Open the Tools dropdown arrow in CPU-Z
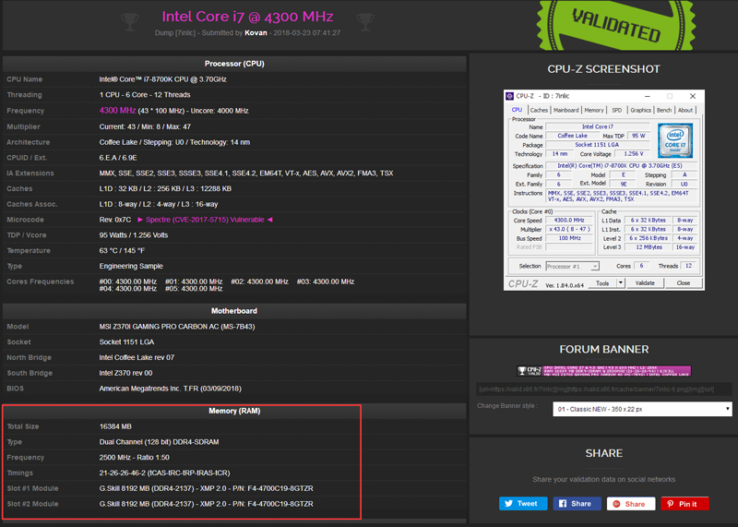The image size is (738, 527). [x=621, y=283]
